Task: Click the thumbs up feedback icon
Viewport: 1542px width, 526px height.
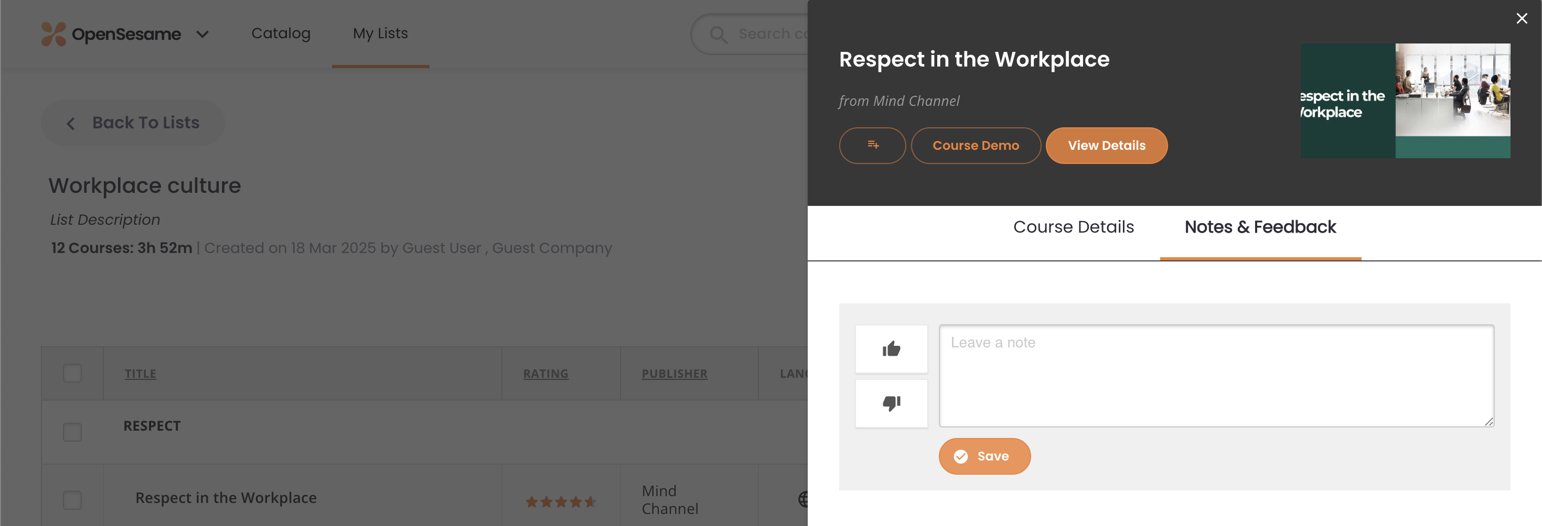Action: click(x=891, y=349)
